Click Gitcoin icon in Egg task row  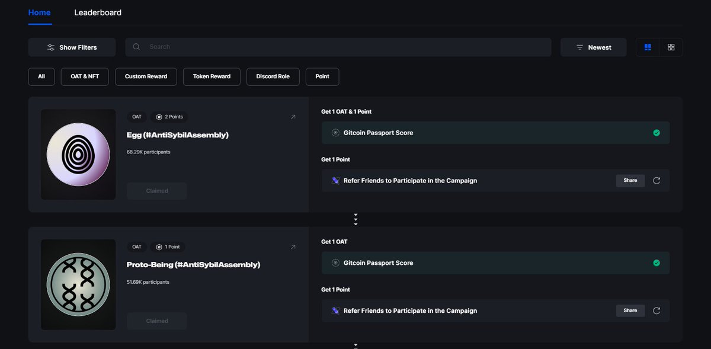pos(336,133)
